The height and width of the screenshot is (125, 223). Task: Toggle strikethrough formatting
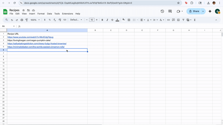(x=112, y=20)
